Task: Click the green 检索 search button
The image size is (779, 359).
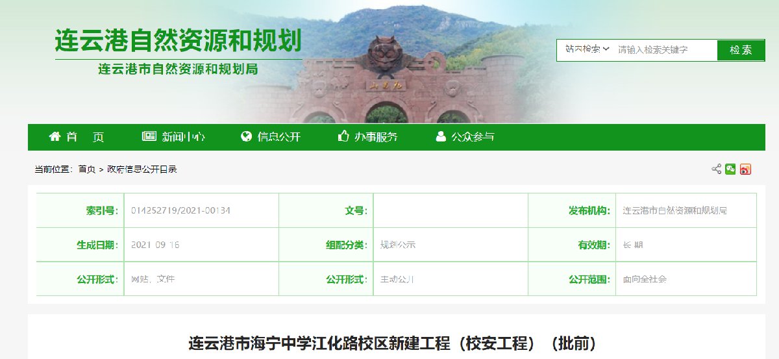Action: (741, 50)
